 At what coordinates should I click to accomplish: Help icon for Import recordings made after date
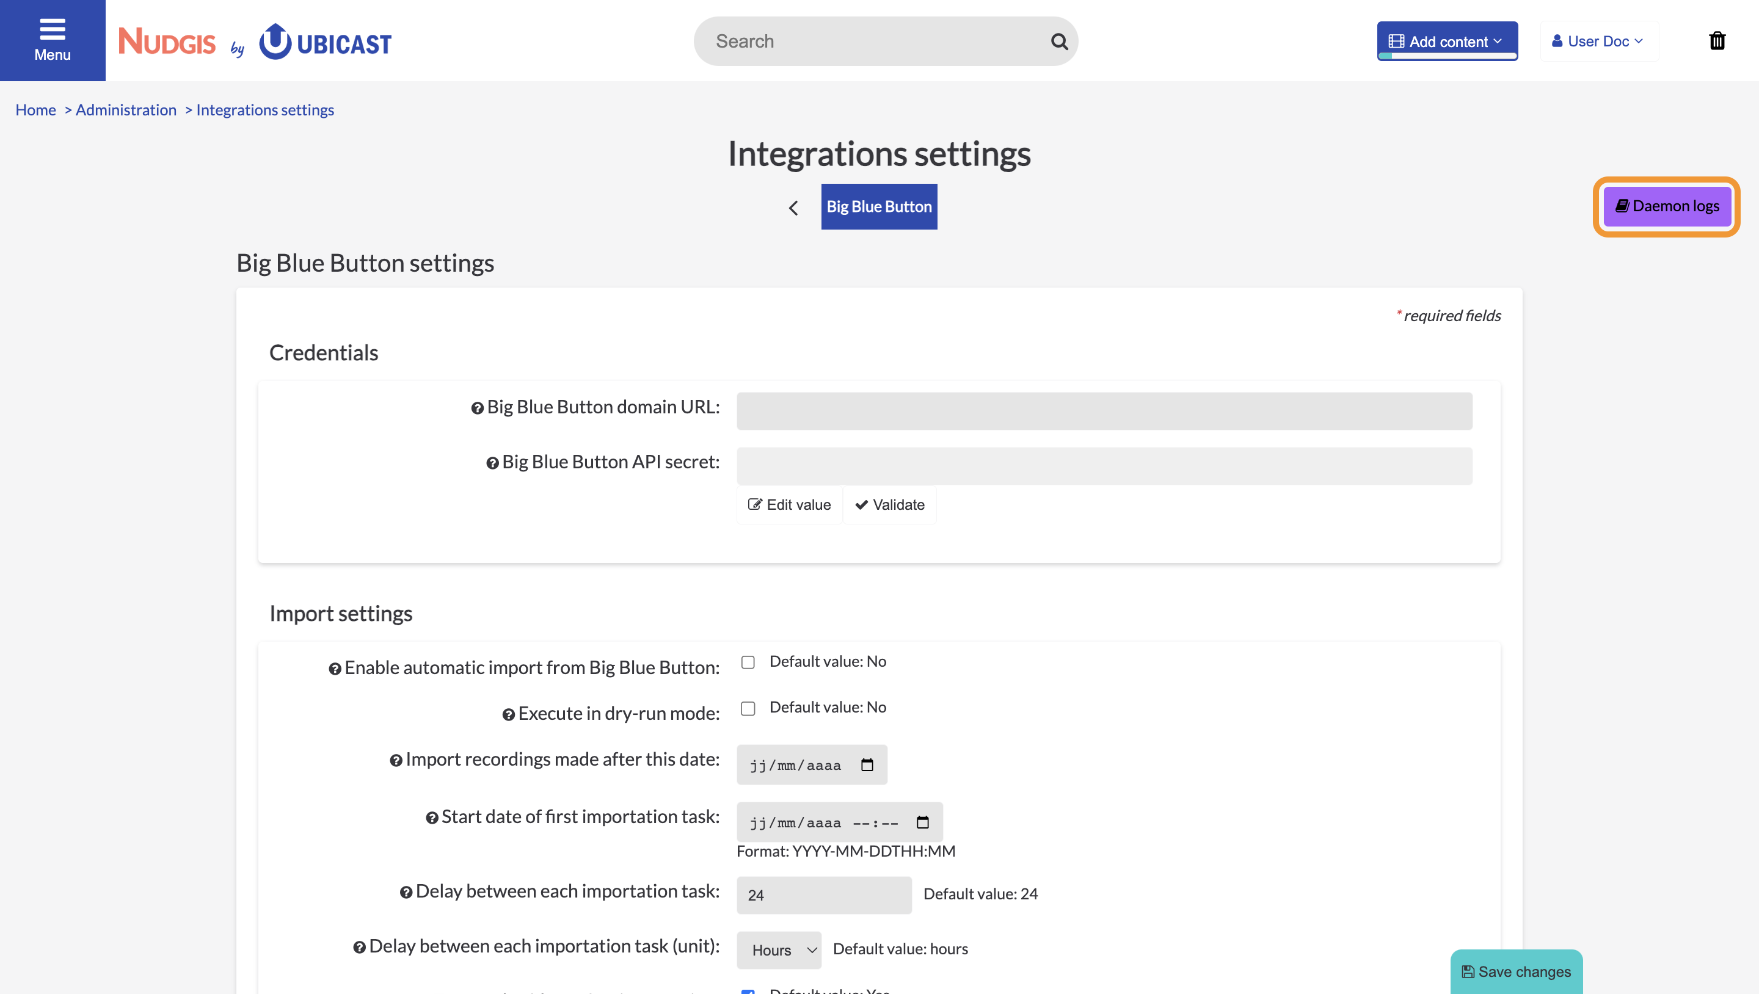pyautogui.click(x=396, y=761)
